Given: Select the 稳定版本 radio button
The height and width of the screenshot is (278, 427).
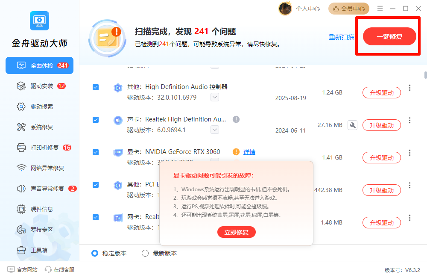Looking at the screenshot, I should point(95,253).
